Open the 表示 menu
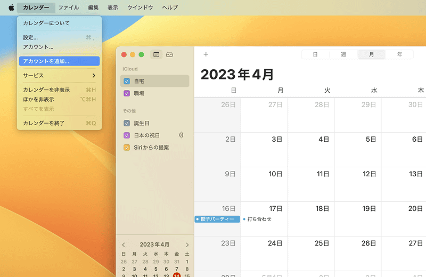This screenshot has width=426, height=277. 113,7
